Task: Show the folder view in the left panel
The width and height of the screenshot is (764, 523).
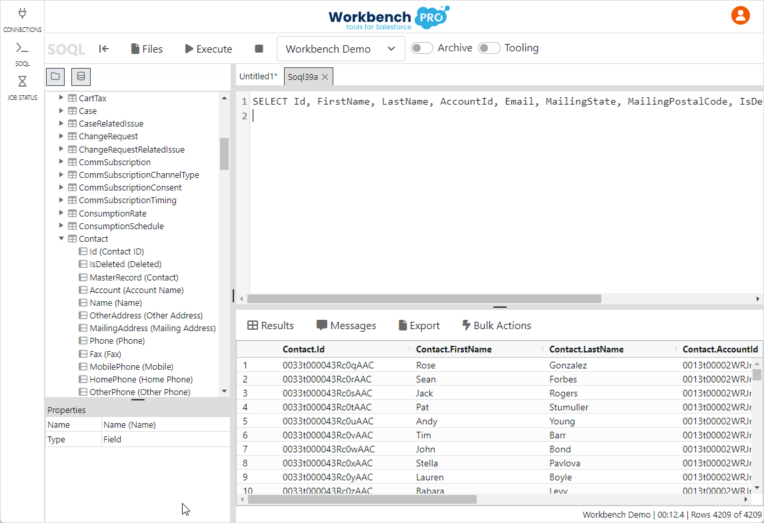Action: [55, 77]
